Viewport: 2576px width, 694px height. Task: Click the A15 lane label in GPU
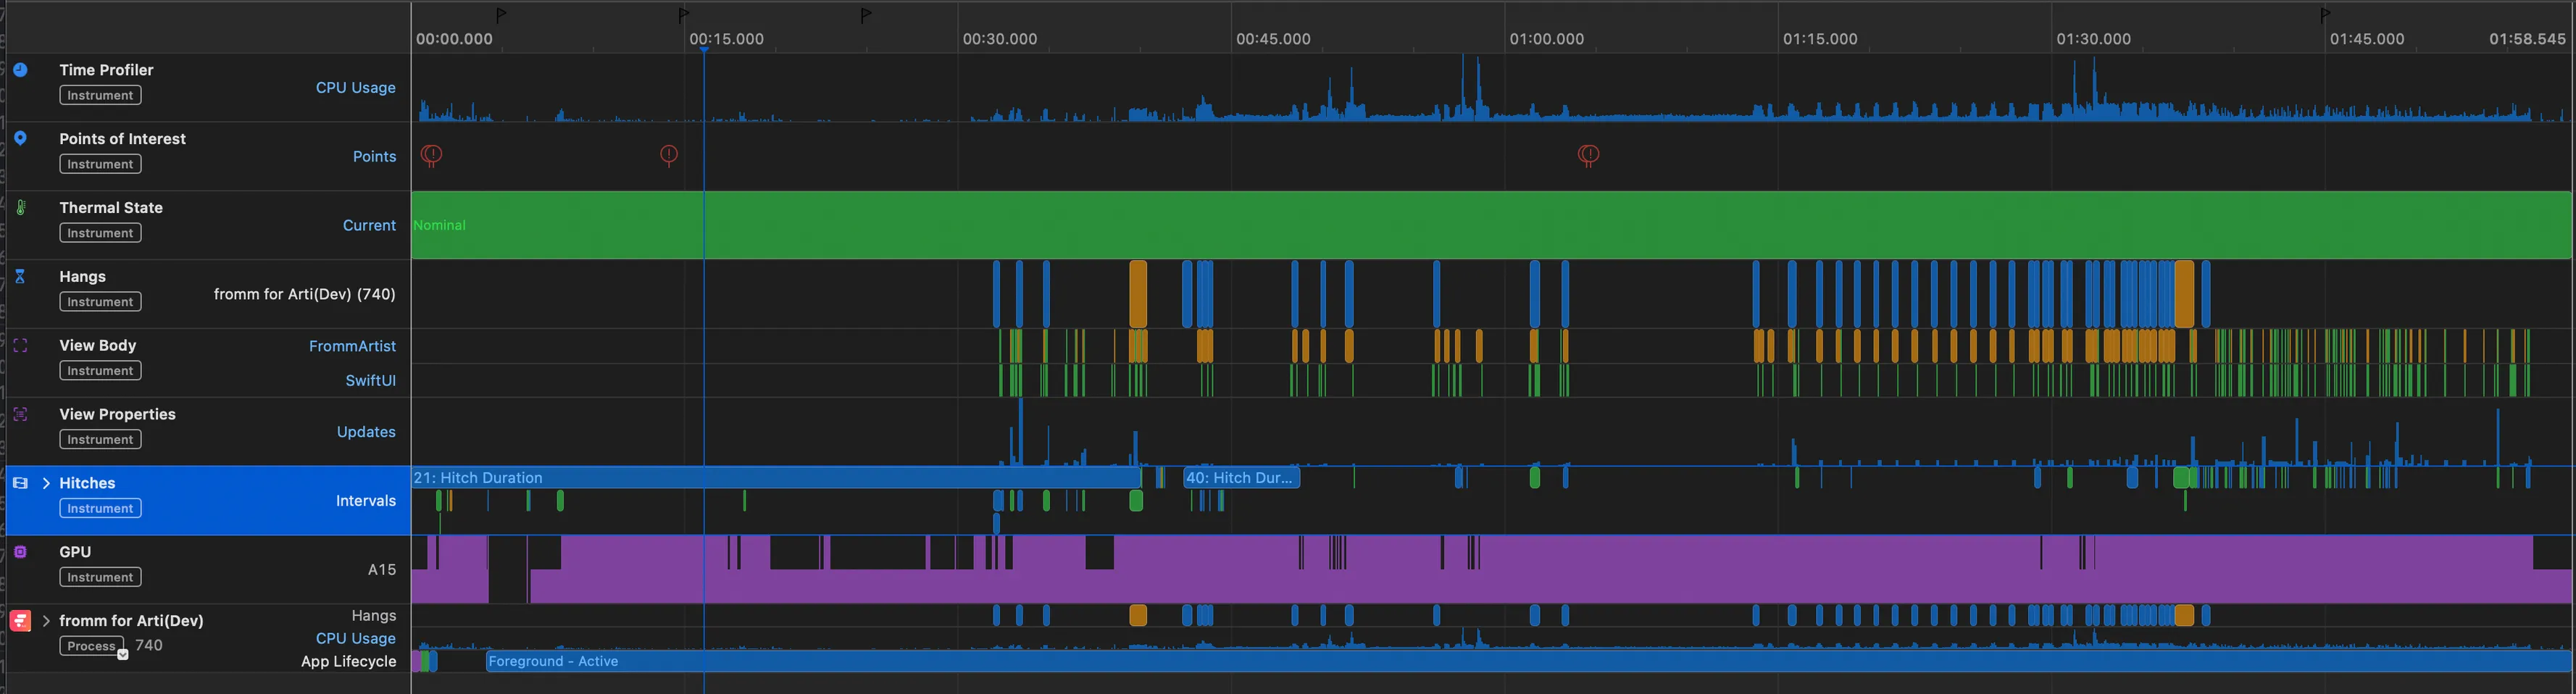382,570
